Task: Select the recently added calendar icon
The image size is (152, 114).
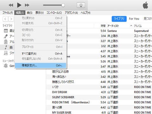Action: [6, 31]
